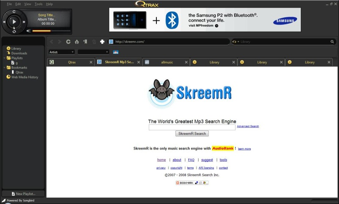Open the Help menu
339x204 pixels.
(49, 4)
